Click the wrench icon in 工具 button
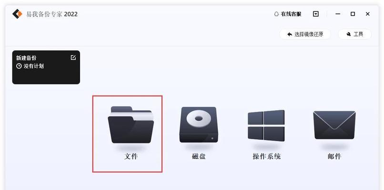The image size is (384, 190). point(349,34)
